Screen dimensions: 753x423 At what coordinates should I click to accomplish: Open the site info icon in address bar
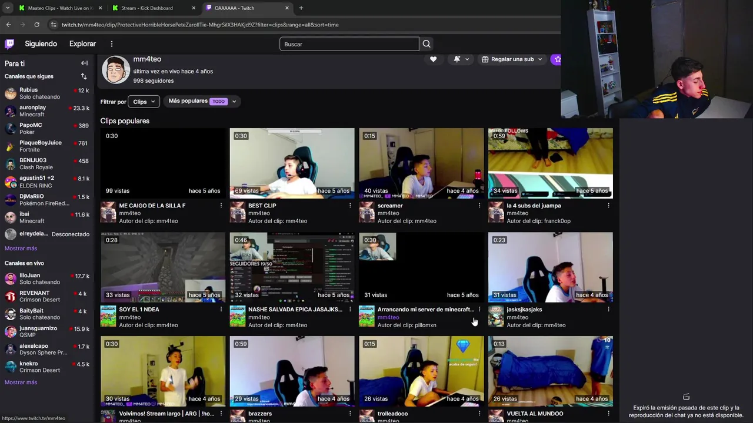pos(54,25)
